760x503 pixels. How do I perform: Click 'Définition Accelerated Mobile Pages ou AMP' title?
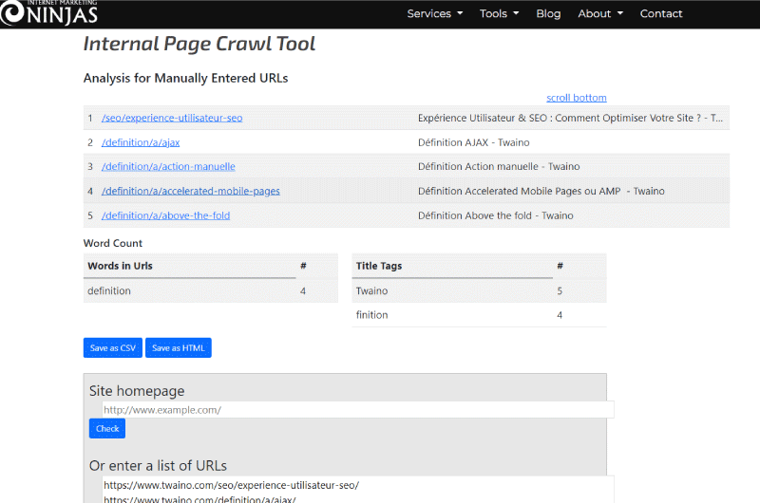pyautogui.click(x=541, y=191)
